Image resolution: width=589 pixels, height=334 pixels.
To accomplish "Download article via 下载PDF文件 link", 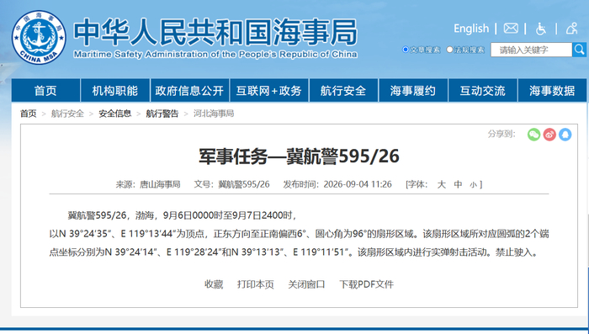I will (x=367, y=284).
